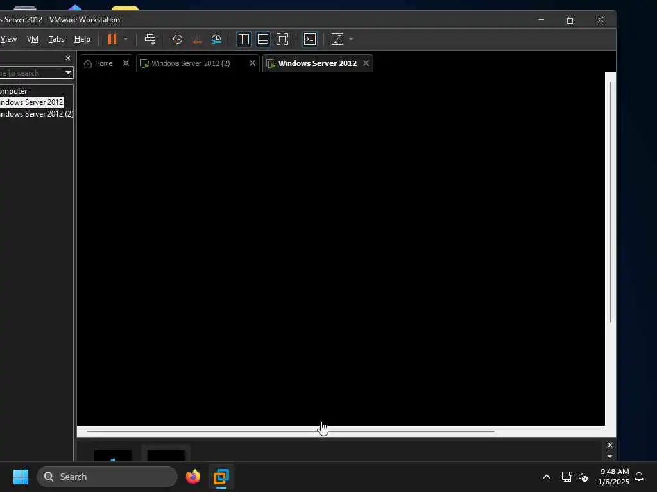Viewport: 657px width, 492px height.
Task: Open the View menu
Action: 8,39
